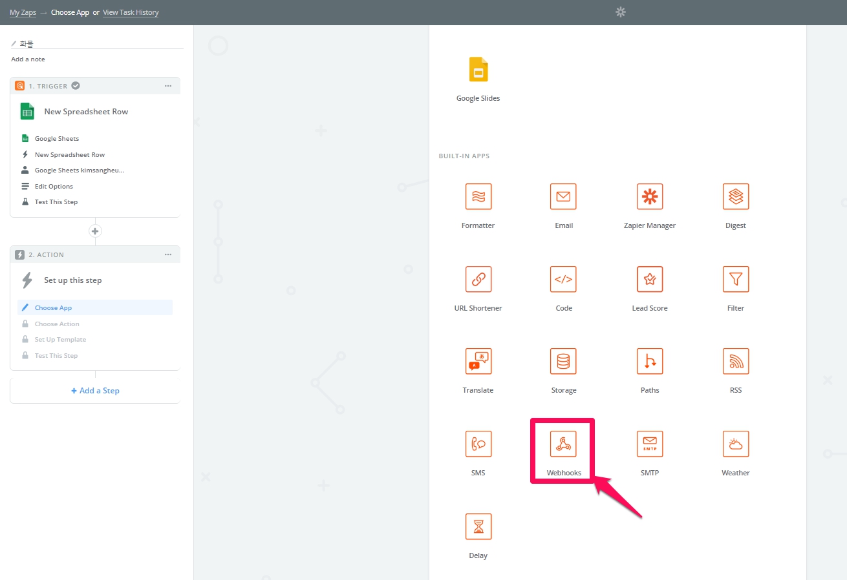Image resolution: width=847 pixels, height=580 pixels.
Task: Pick the Code app icon
Action: coord(563,279)
